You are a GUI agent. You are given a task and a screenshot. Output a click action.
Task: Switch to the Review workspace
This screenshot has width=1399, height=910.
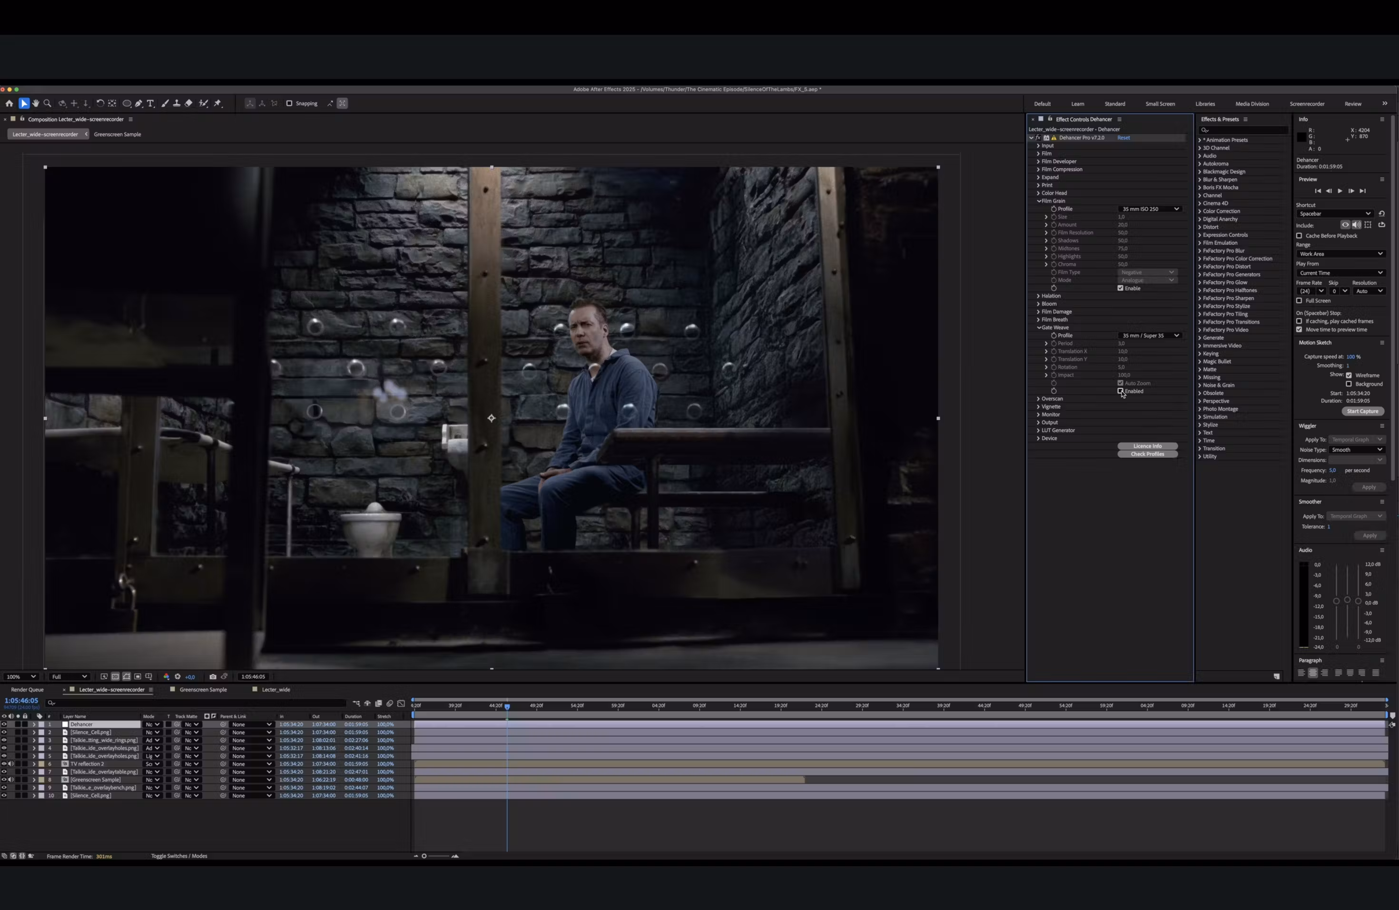(1352, 104)
